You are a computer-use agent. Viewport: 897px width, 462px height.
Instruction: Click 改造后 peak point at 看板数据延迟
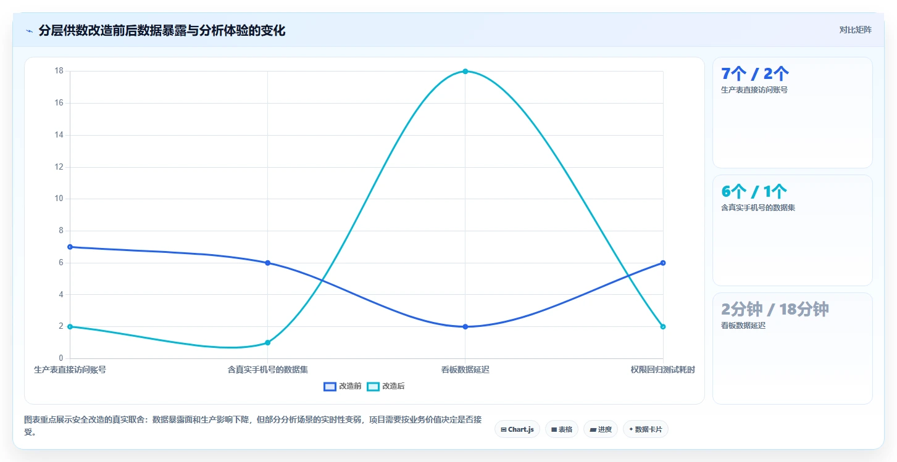465,71
